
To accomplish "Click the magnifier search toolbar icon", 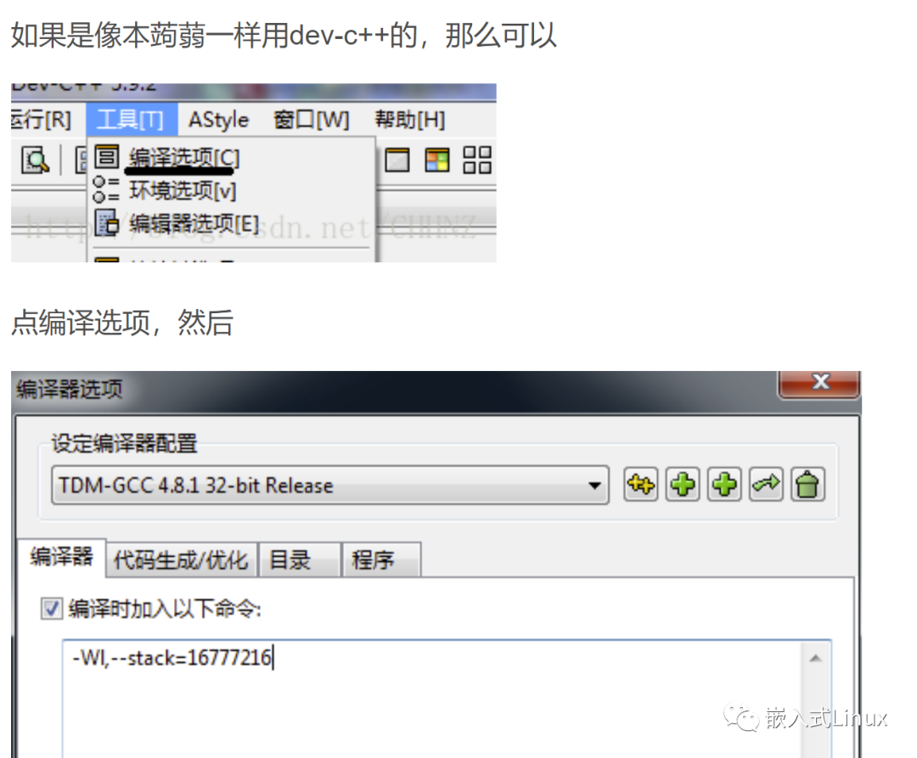I will click(35, 160).
